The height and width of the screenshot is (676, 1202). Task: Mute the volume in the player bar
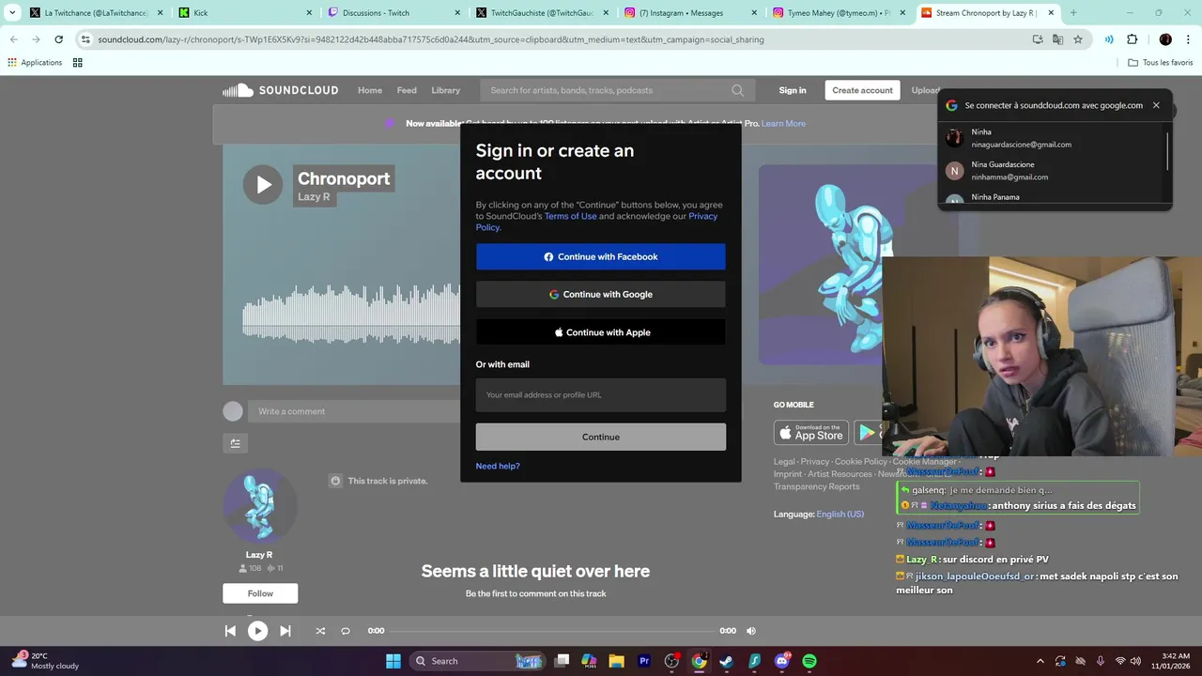point(751,631)
